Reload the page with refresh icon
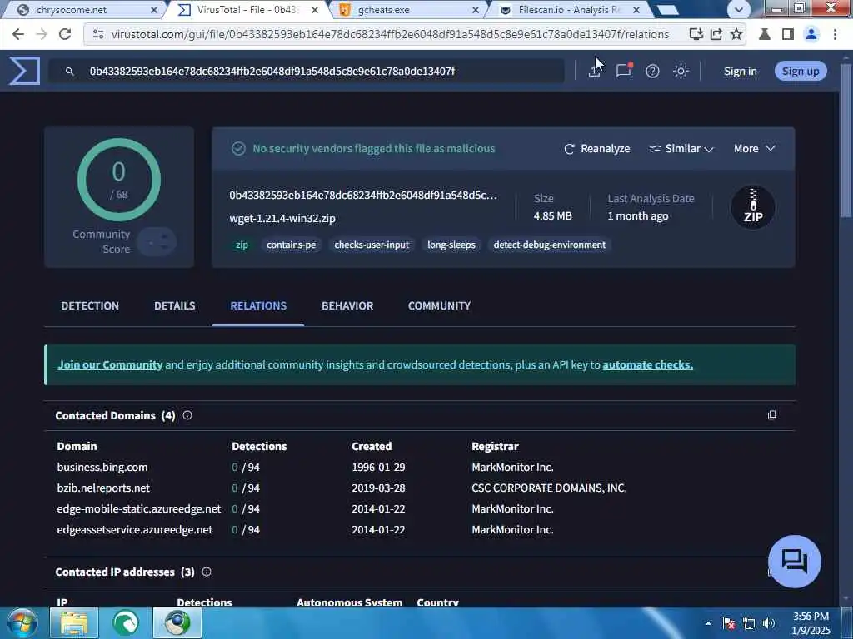 pyautogui.click(x=65, y=34)
